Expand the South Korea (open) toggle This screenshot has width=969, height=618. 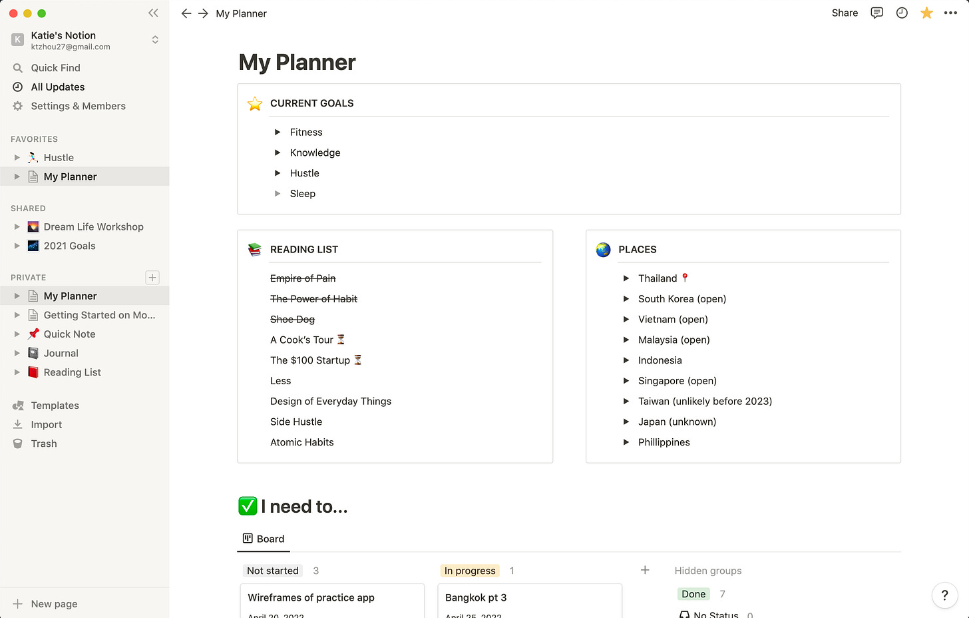[626, 299]
